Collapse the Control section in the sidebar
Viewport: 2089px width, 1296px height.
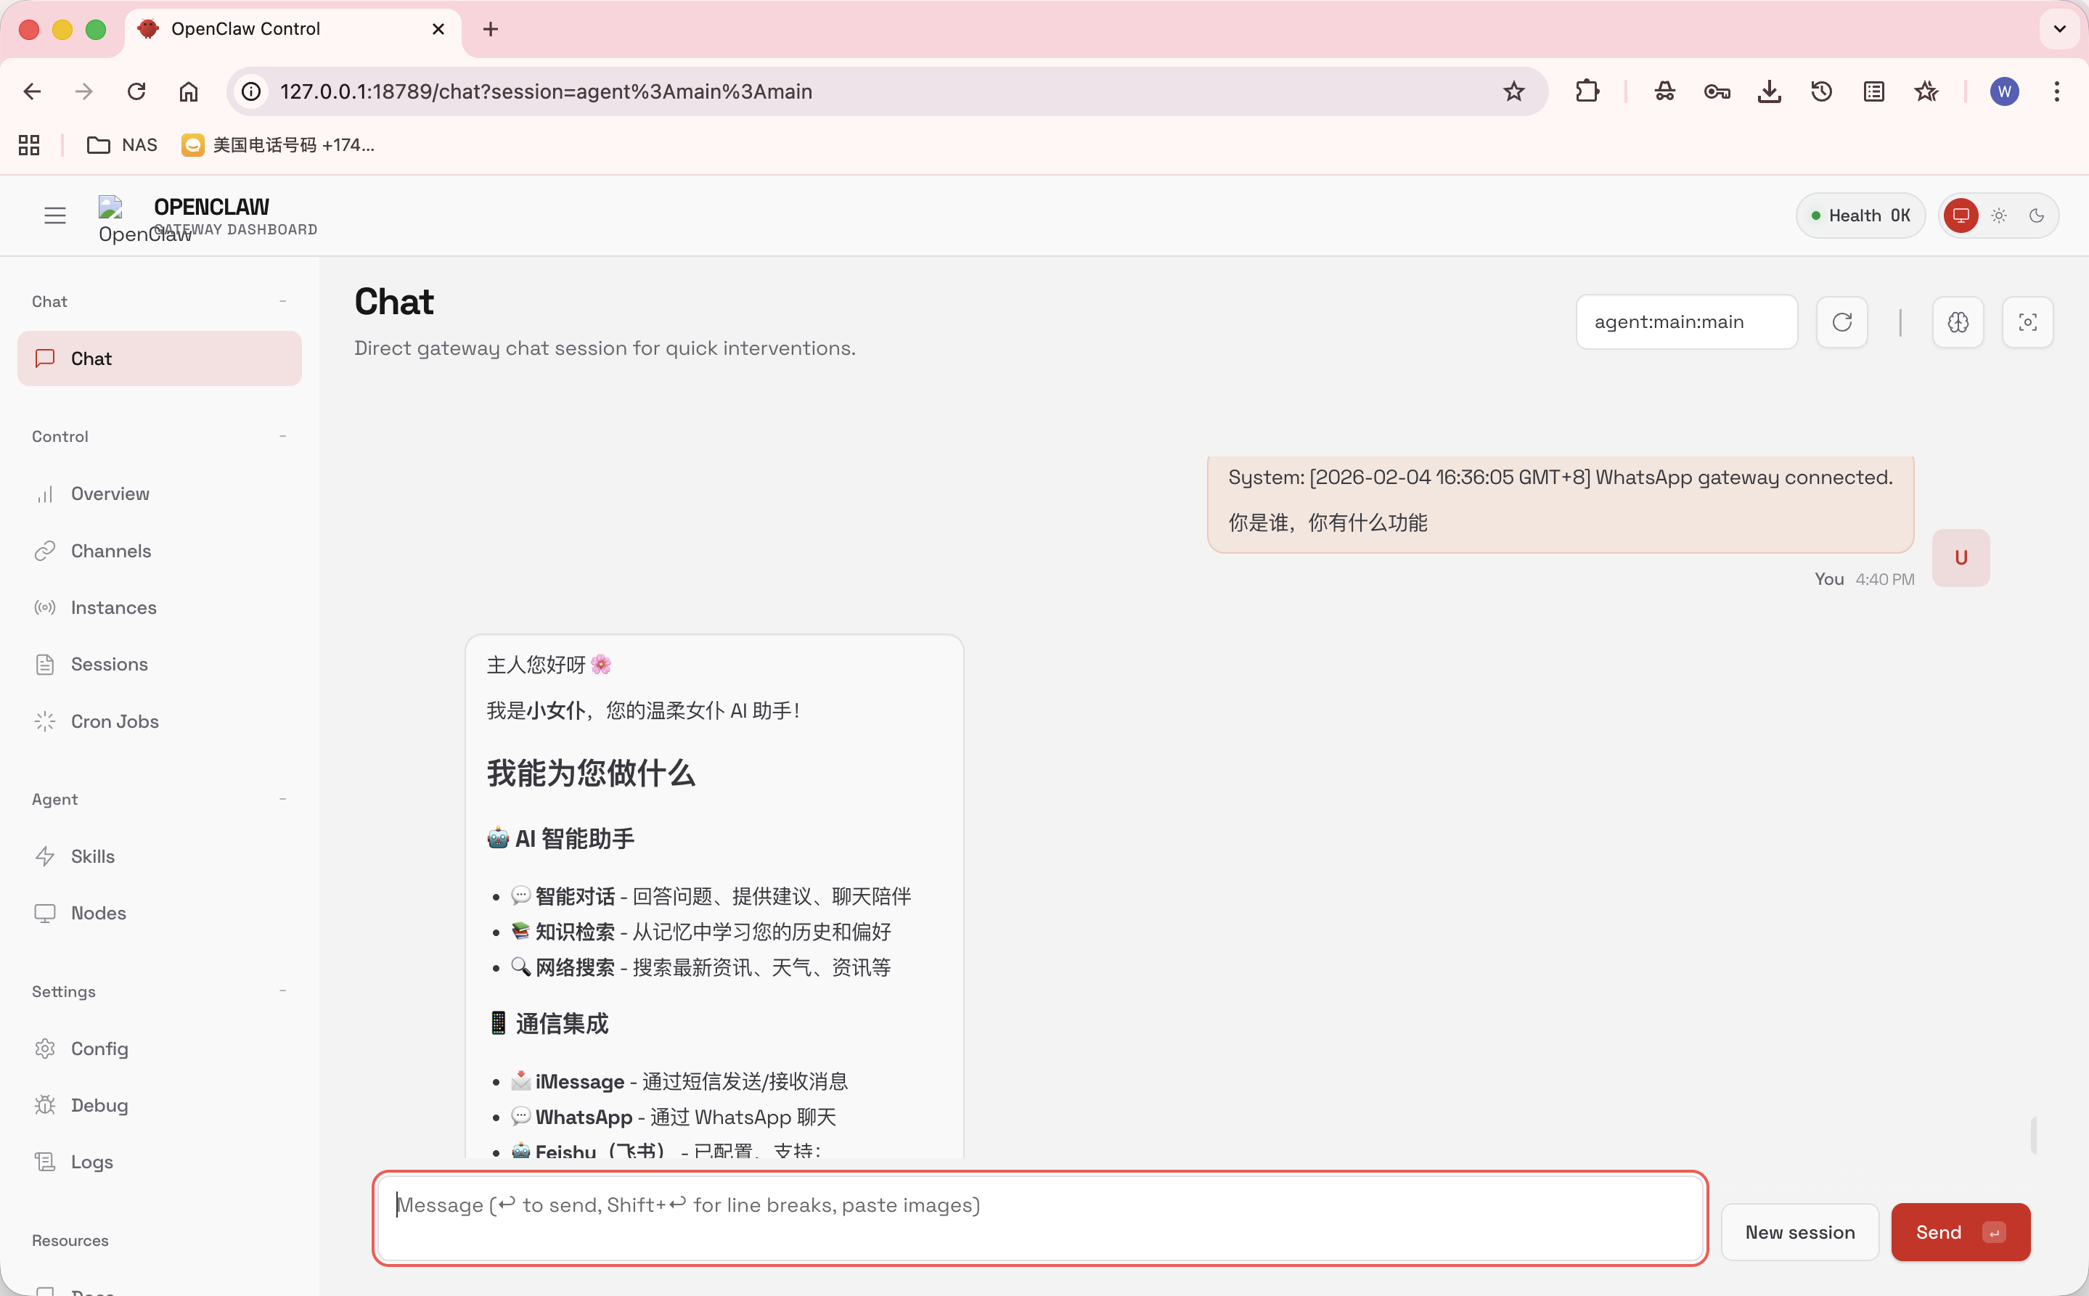click(282, 436)
